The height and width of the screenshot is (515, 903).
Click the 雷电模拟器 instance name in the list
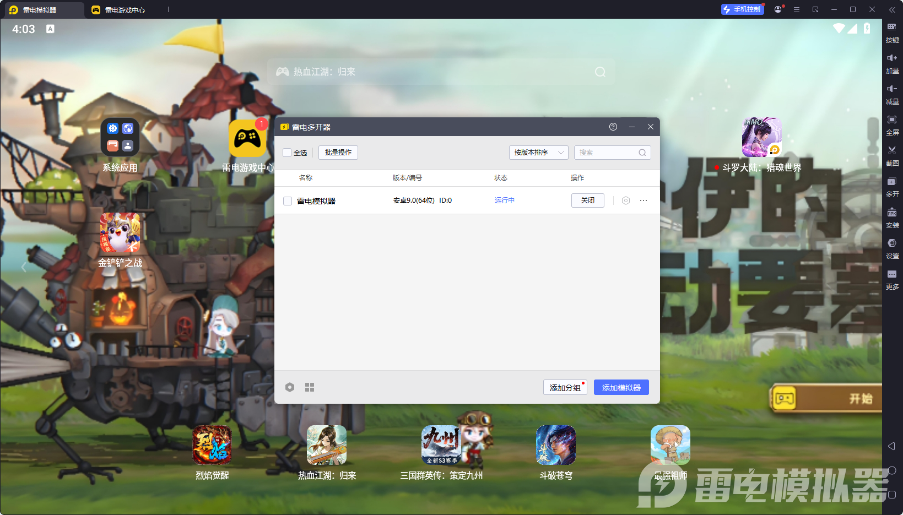pyautogui.click(x=316, y=201)
